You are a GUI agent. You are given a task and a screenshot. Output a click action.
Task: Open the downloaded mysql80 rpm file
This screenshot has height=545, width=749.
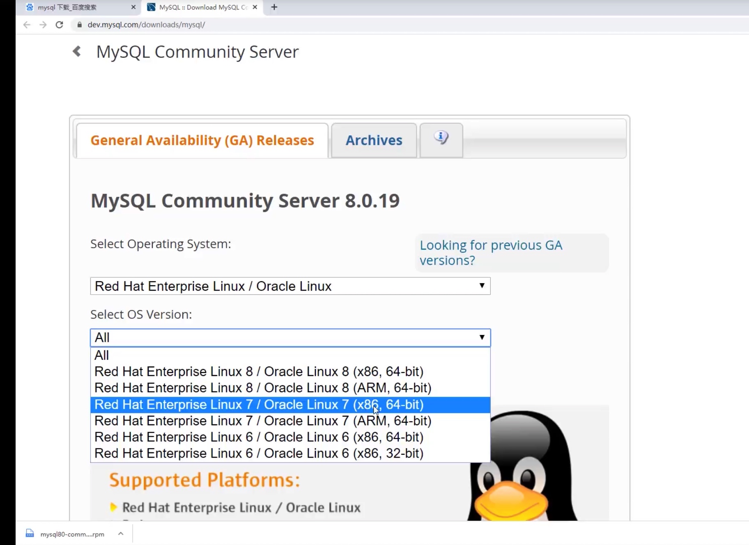point(72,534)
